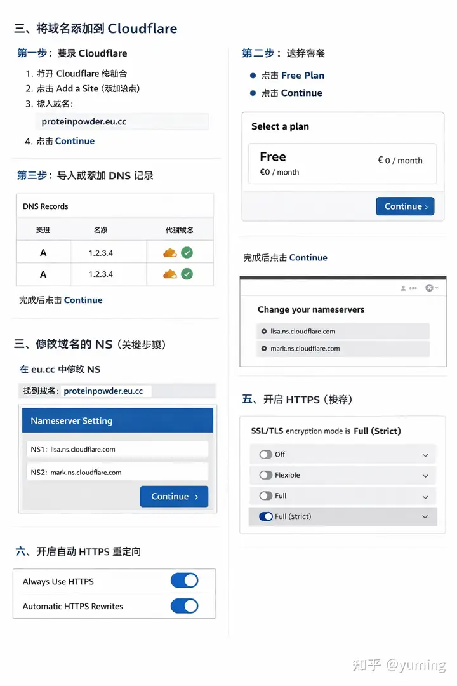Viewport: 457px width, 686px height.
Task: Enable the Full SSL mode switch
Action: [265, 495]
